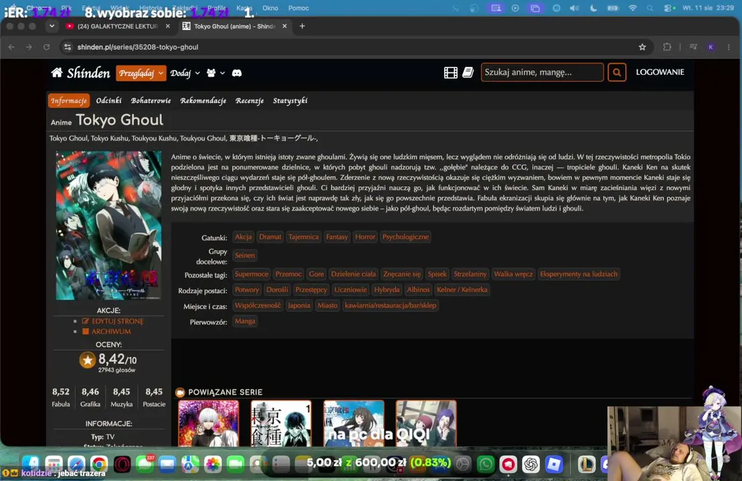Viewport: 742px width, 481px height.
Task: Bookmark this page with the star icon
Action: pos(642,47)
